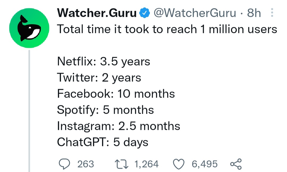Image resolution: width=287 pixels, height=172 pixels.
Task: View the 263 replies count
Action: (x=86, y=164)
